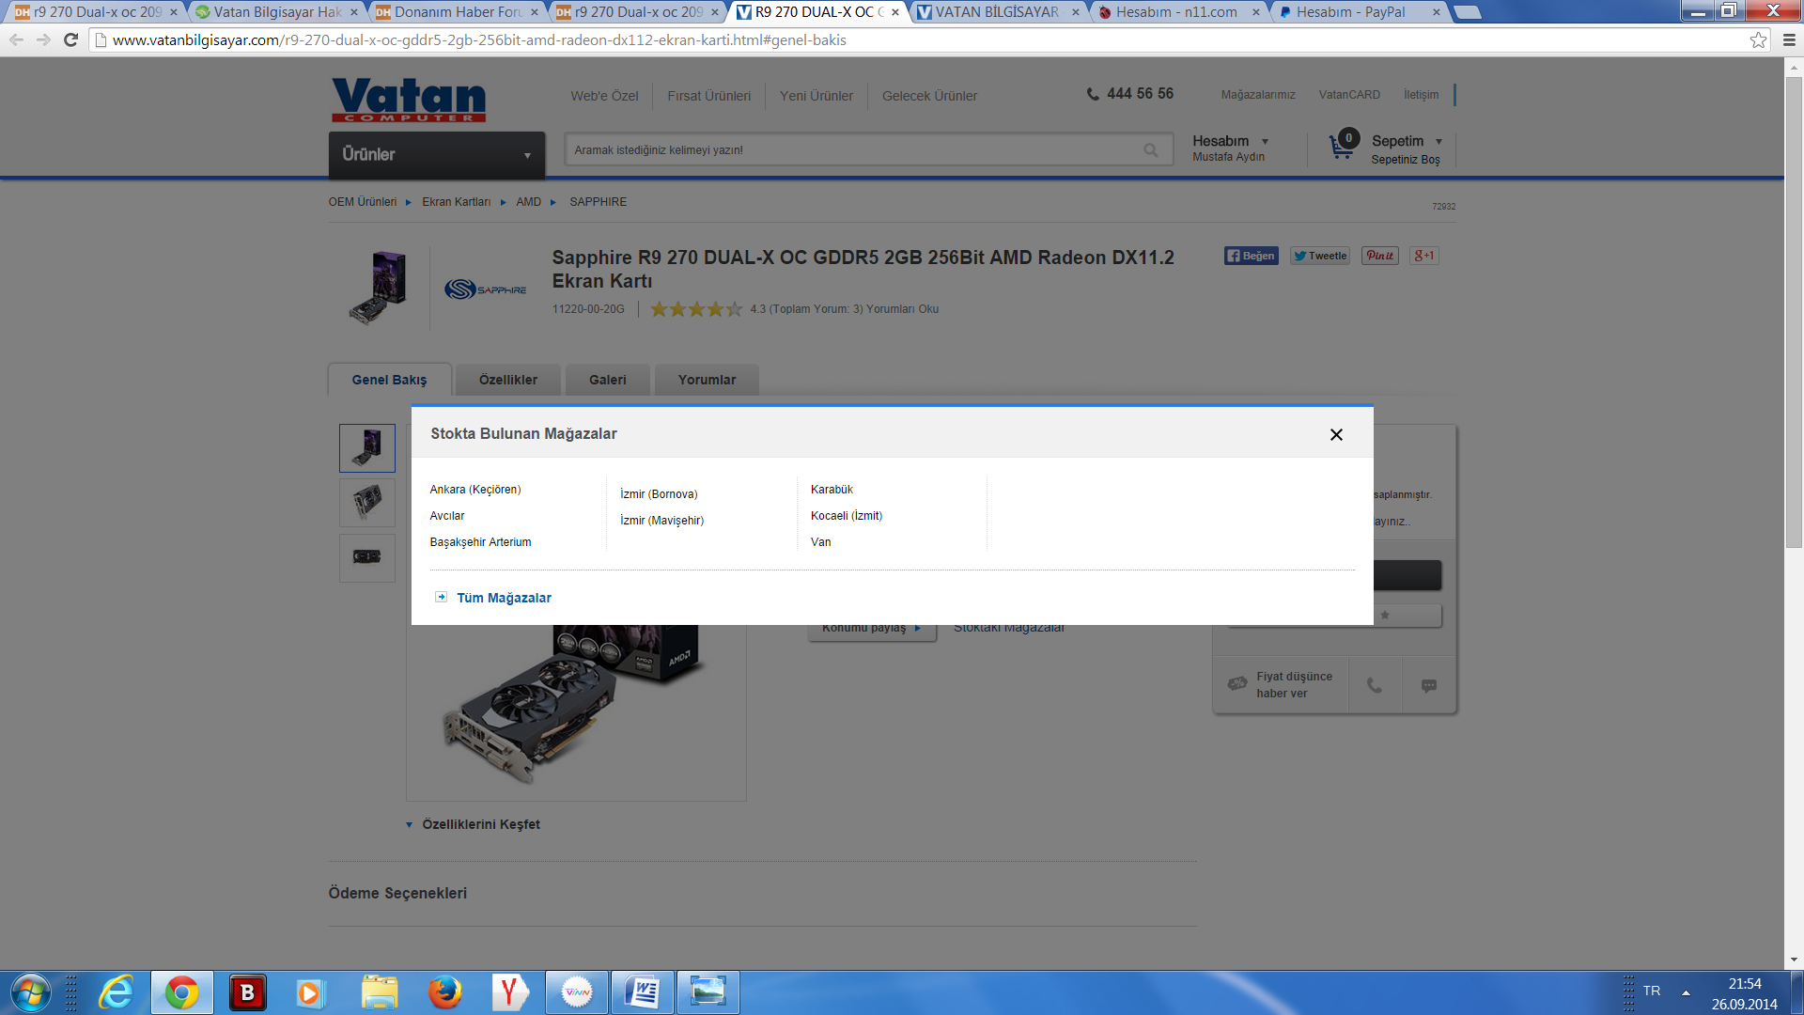Select the third gallery thumbnail
The image size is (1804, 1015).
pyautogui.click(x=367, y=557)
